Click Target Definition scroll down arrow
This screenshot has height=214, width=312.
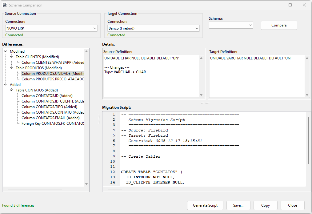[307, 95]
